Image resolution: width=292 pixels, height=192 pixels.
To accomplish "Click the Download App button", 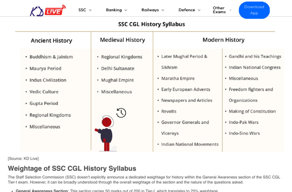I will coord(254,10).
